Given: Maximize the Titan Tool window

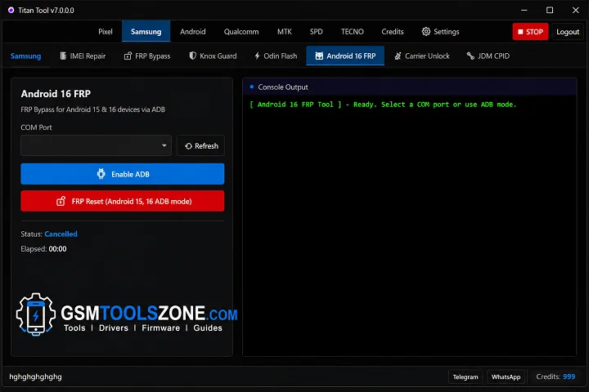Looking at the screenshot, I should point(550,10).
